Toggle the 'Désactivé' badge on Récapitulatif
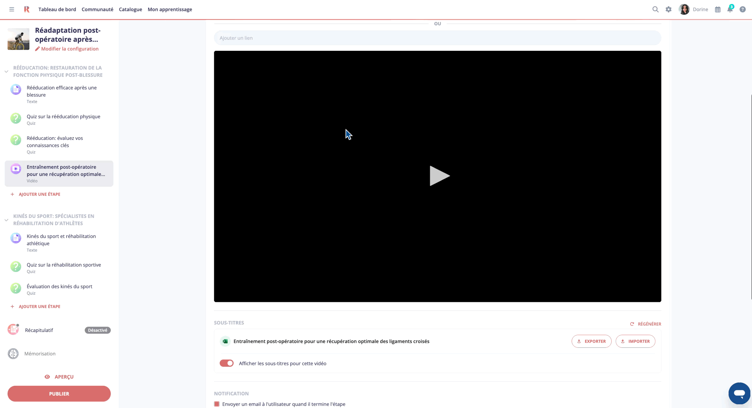The width and height of the screenshot is (752, 408). (97, 330)
